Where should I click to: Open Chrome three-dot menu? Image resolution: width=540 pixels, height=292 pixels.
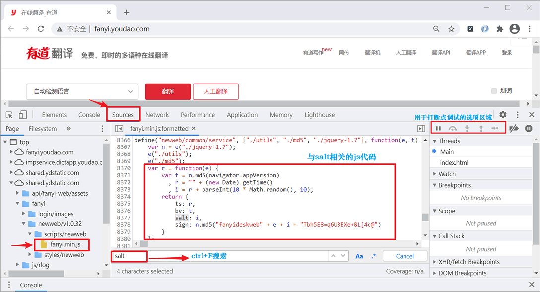(x=529, y=29)
